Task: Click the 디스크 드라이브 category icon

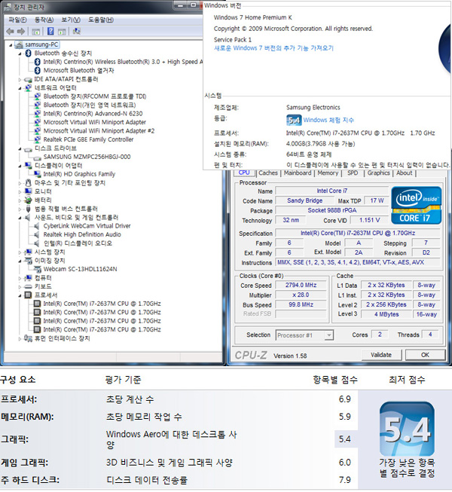Action: click(28, 148)
